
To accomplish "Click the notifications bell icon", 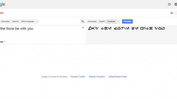I will pyautogui.click(x=176, y=4).
